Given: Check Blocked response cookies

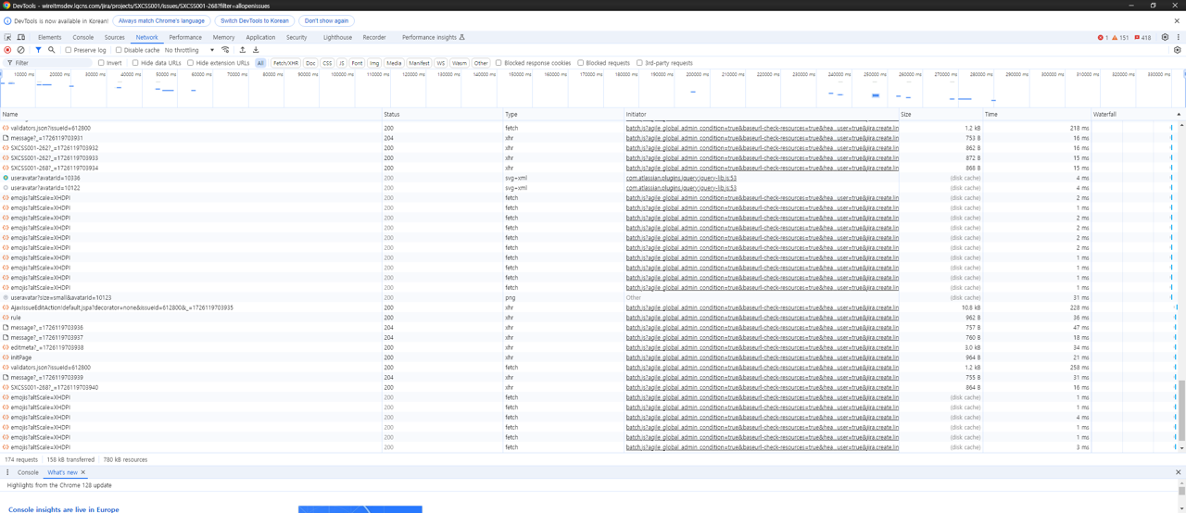Looking at the screenshot, I should [498, 63].
